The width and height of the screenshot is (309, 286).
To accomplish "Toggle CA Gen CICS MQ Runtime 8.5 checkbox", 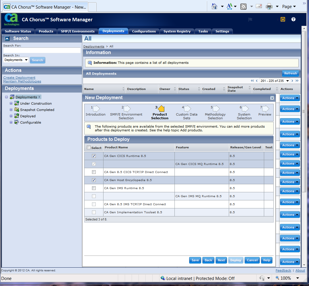I will click(x=94, y=164).
